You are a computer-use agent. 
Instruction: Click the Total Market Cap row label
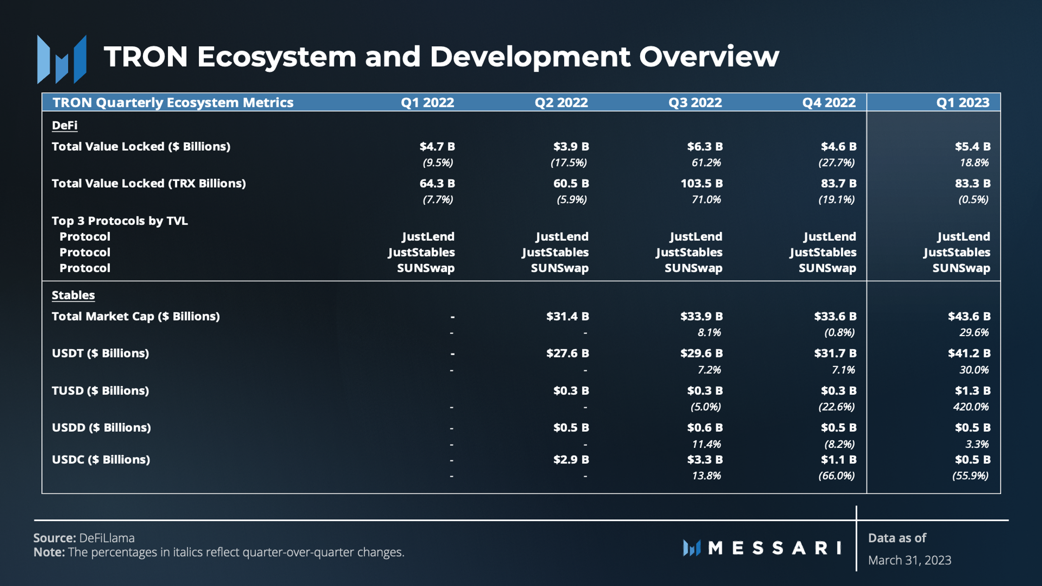point(136,317)
